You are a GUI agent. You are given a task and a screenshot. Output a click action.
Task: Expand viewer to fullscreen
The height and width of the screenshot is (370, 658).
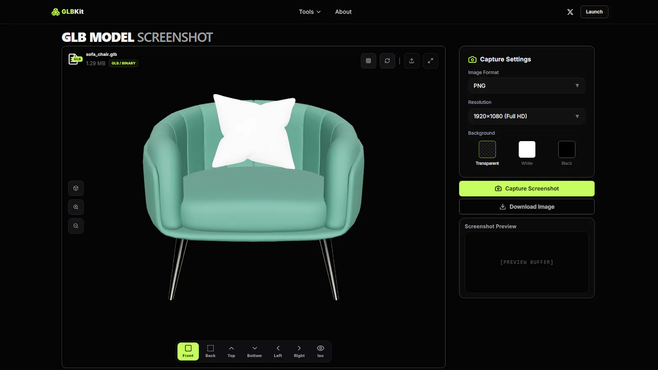pos(431,61)
